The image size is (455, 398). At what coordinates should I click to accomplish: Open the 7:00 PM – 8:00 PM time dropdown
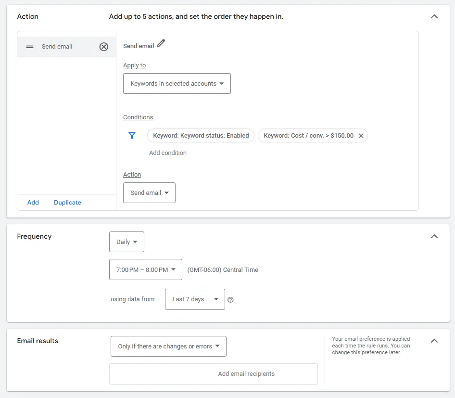[146, 270]
